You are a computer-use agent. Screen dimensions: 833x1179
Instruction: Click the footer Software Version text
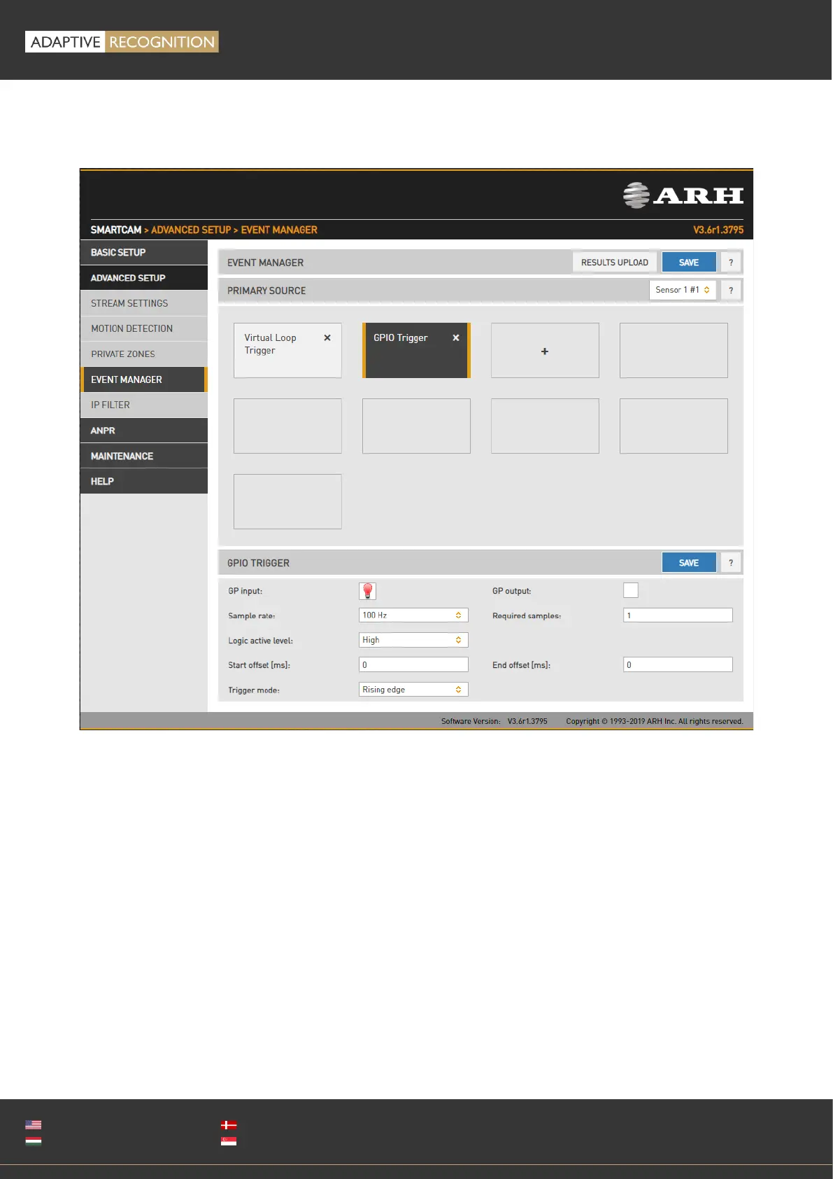tap(494, 721)
